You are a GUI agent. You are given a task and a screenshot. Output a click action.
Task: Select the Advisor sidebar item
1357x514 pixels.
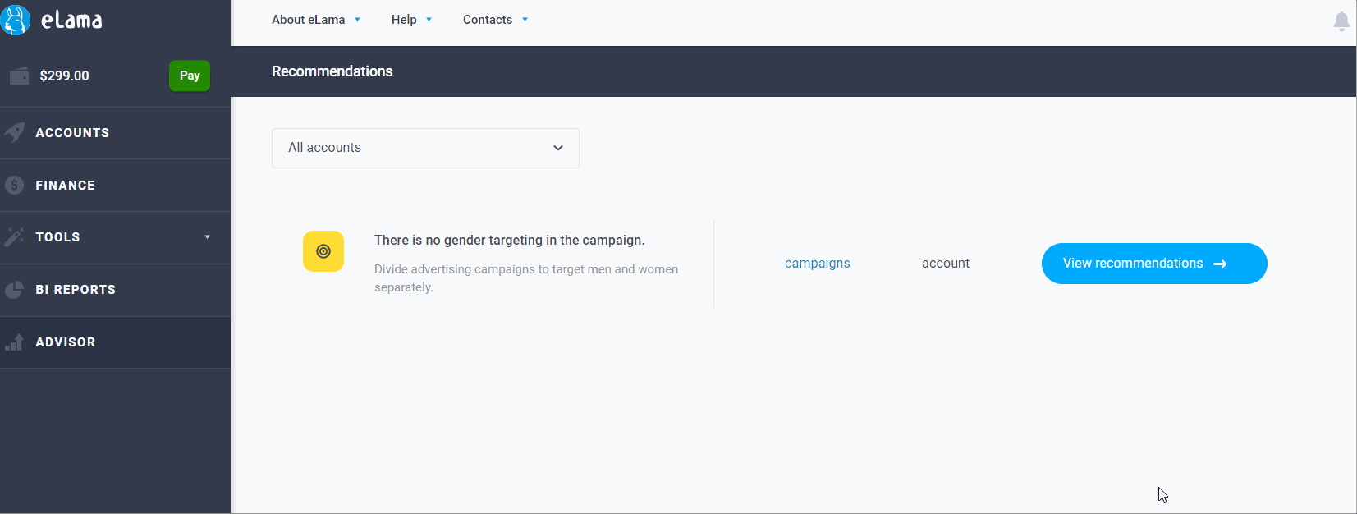pyautogui.click(x=115, y=342)
